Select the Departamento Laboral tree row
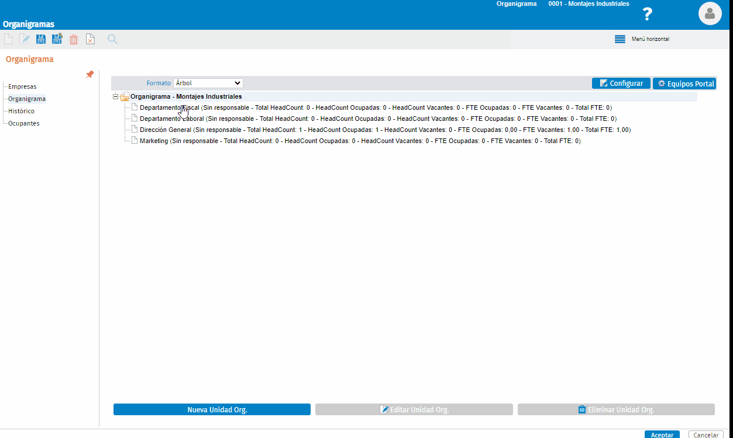733x438 pixels. click(378, 119)
